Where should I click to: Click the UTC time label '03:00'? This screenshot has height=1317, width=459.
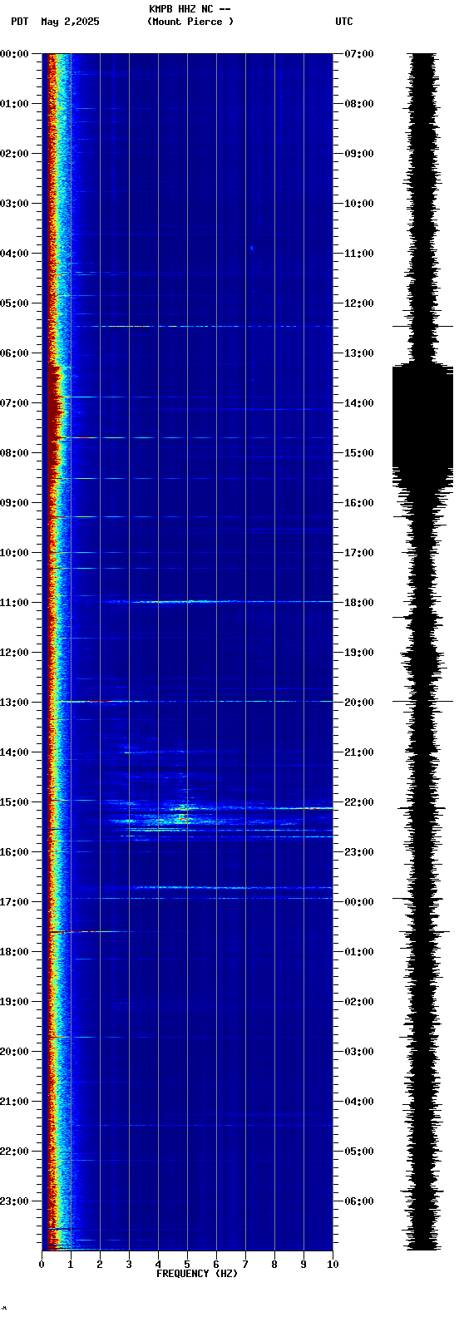click(x=359, y=1052)
